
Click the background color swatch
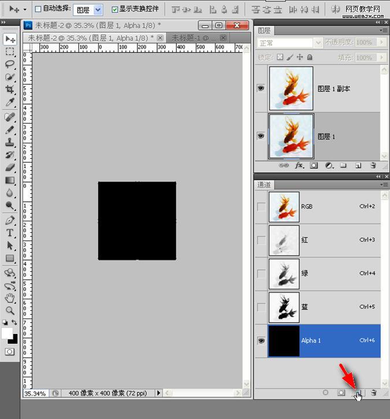click(x=14, y=340)
